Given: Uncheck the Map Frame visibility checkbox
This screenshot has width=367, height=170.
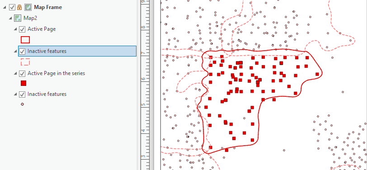Looking at the screenshot, I should [12, 7].
